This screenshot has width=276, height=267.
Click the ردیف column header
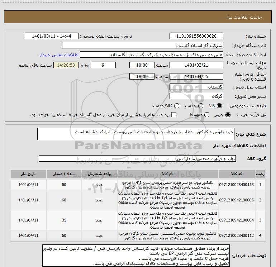click(x=260, y=174)
